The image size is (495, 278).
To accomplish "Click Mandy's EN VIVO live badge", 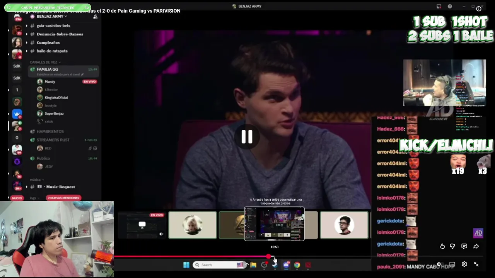I will (89, 82).
